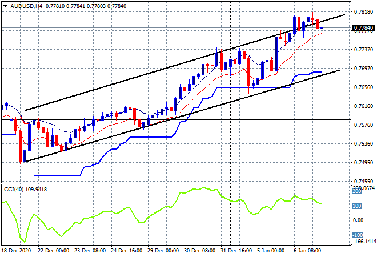Image resolution: width=377 pixels, height=257 pixels.
Task: Click the CCI 200 level label
Action: click(357, 191)
